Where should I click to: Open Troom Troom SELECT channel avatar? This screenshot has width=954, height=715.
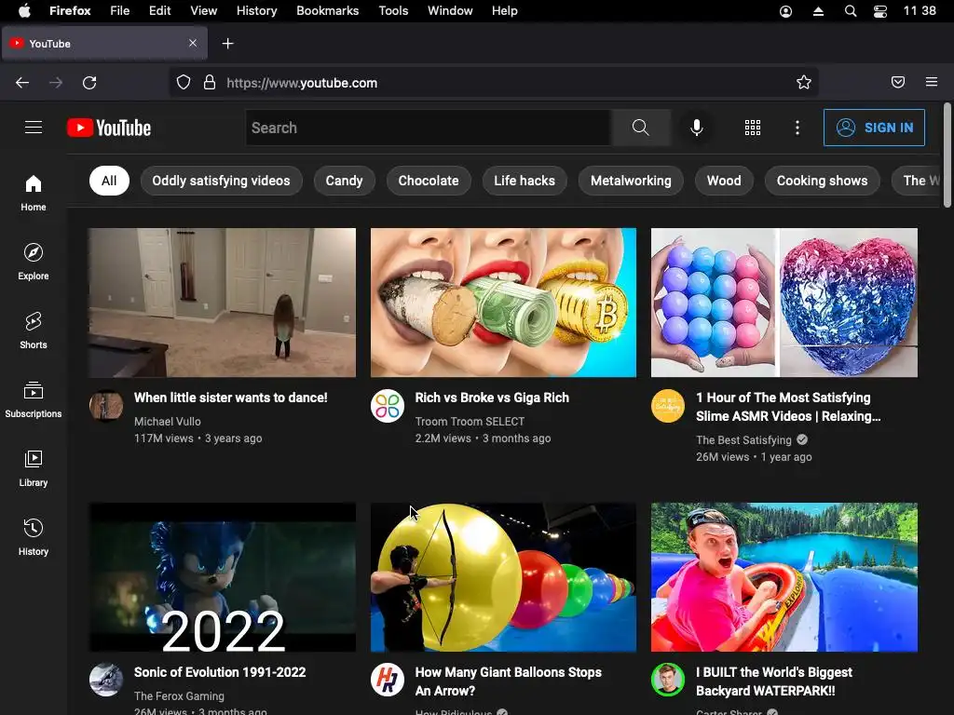pyautogui.click(x=388, y=406)
